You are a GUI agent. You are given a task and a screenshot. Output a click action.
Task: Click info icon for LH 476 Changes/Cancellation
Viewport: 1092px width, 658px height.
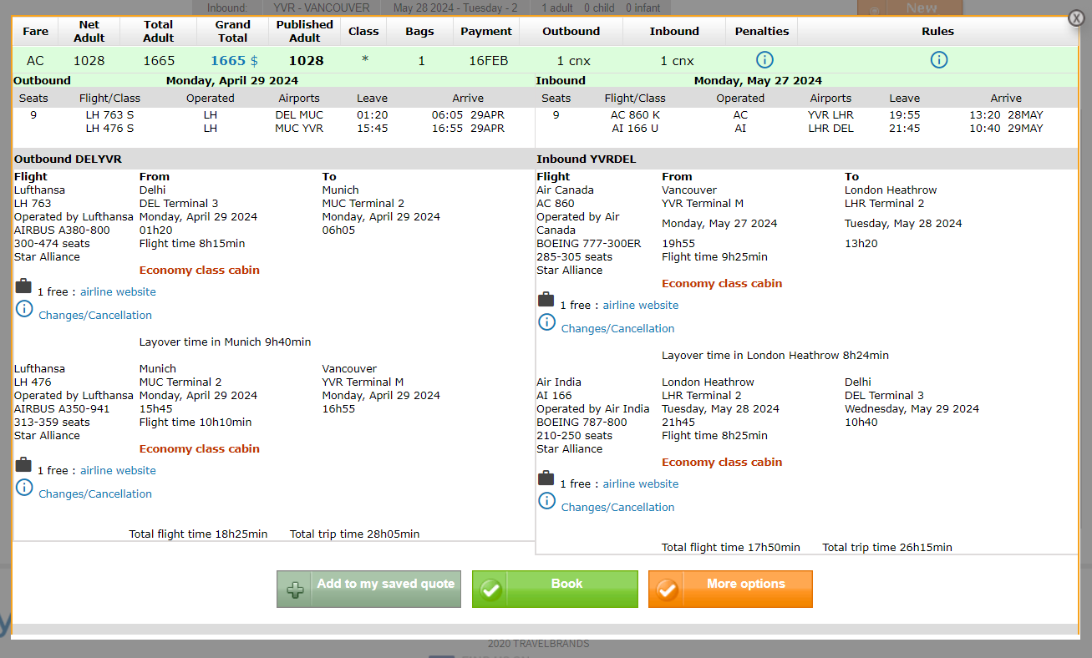24,488
